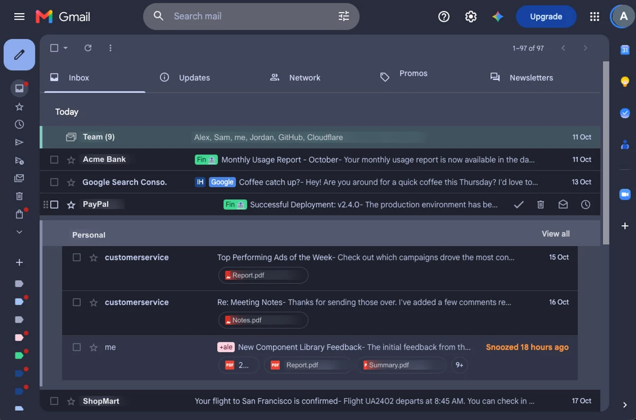Click the Upgrade button

[546, 16]
